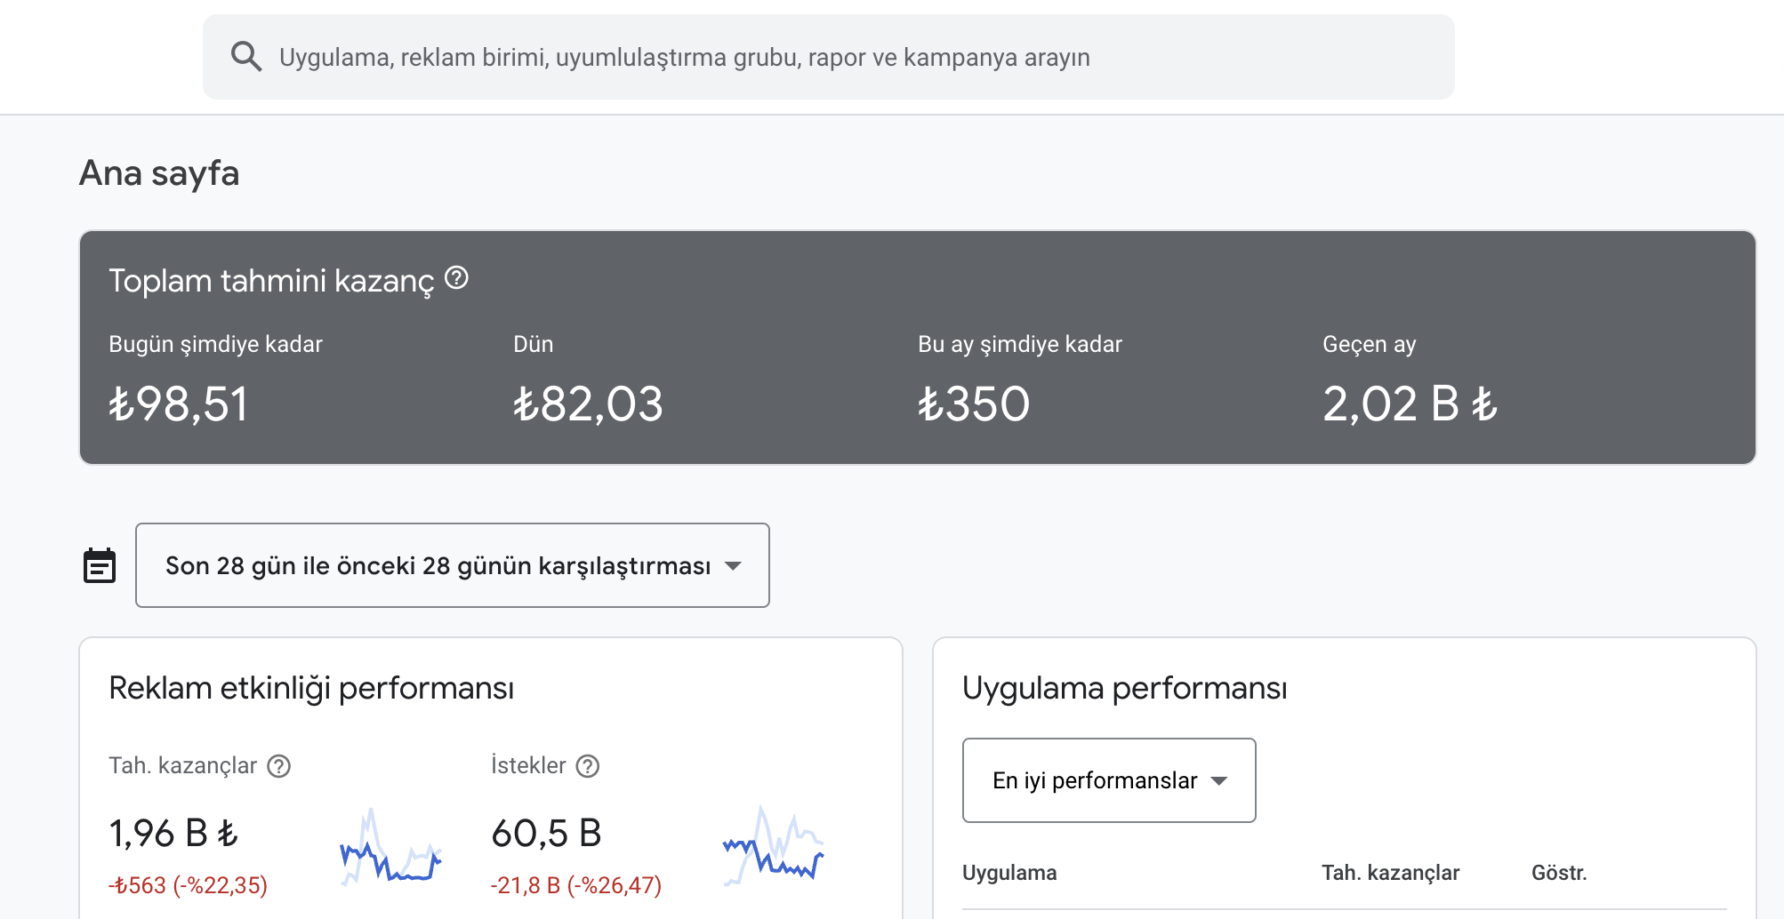Focus the app and campaign search field
1784x919 pixels.
[828, 57]
